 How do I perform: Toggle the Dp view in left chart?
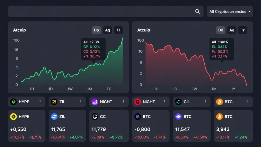[96, 30]
